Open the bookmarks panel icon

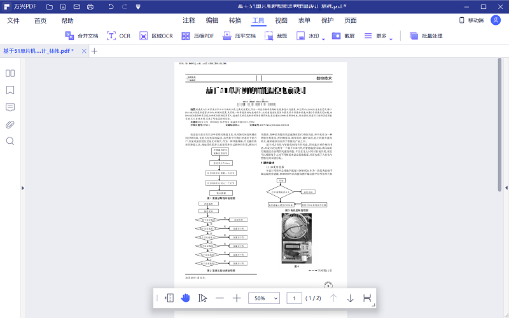(x=10, y=90)
